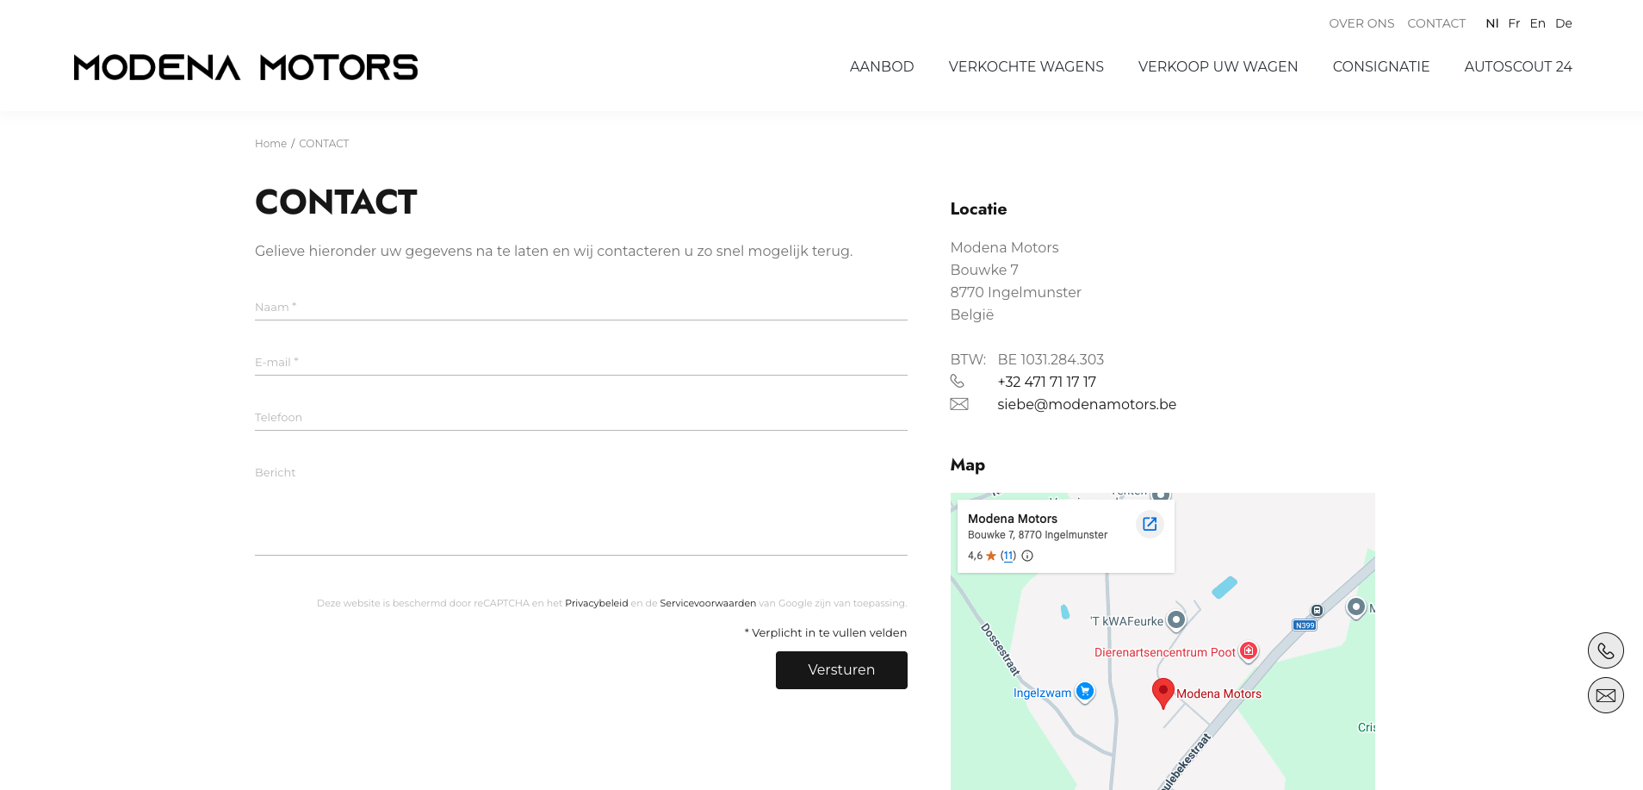Screen dimensions: 1643x790
Task: Click the info icon beside map rating
Action: click(x=1027, y=556)
